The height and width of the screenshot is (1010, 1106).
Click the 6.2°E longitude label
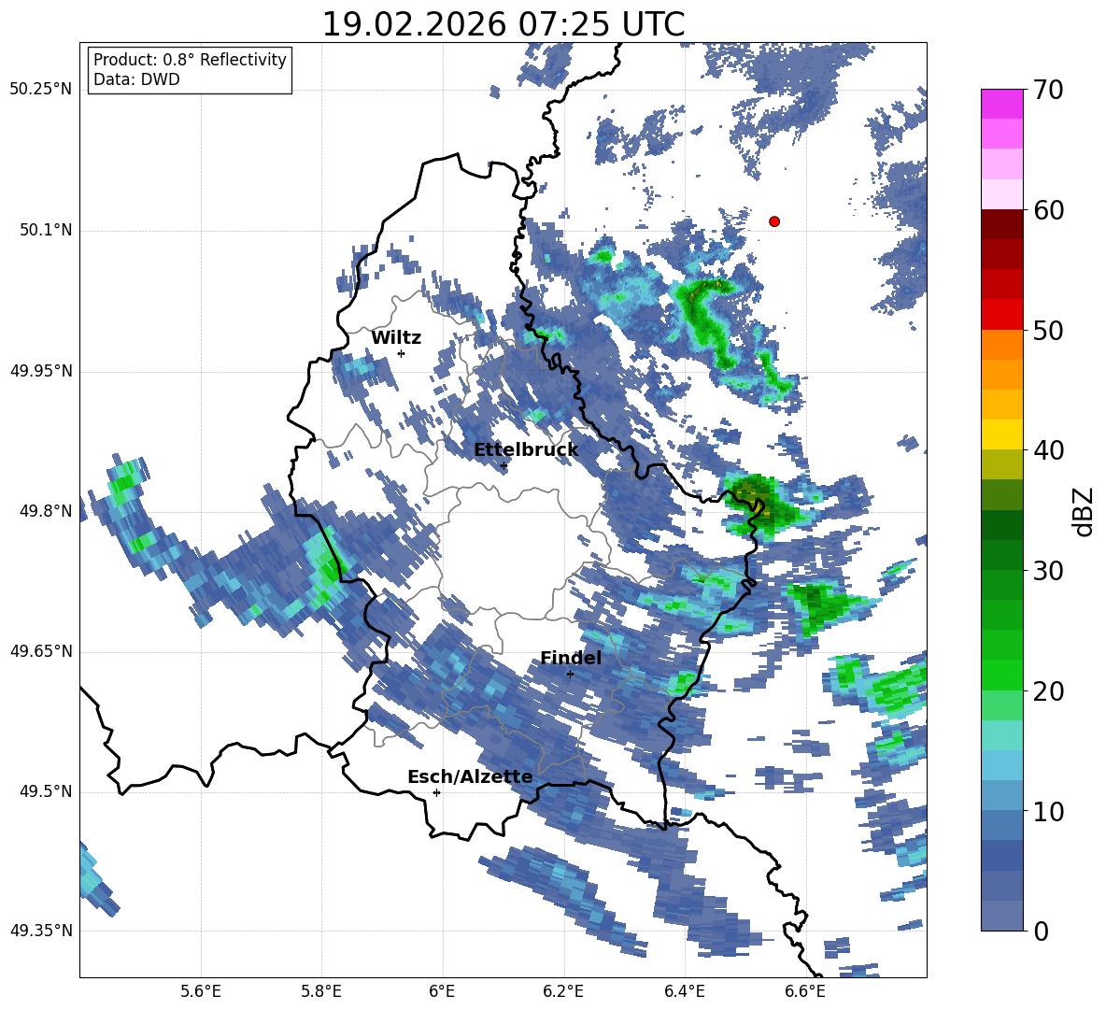point(563,992)
